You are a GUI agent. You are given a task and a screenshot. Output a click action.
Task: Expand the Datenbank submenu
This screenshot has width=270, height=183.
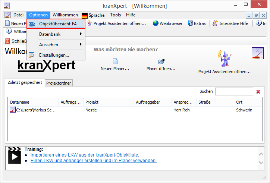56,34
